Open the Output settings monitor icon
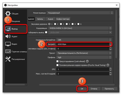 click(8, 29)
